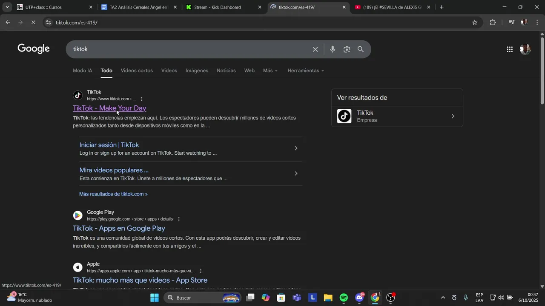Show hidden system tray icons

[443, 297]
